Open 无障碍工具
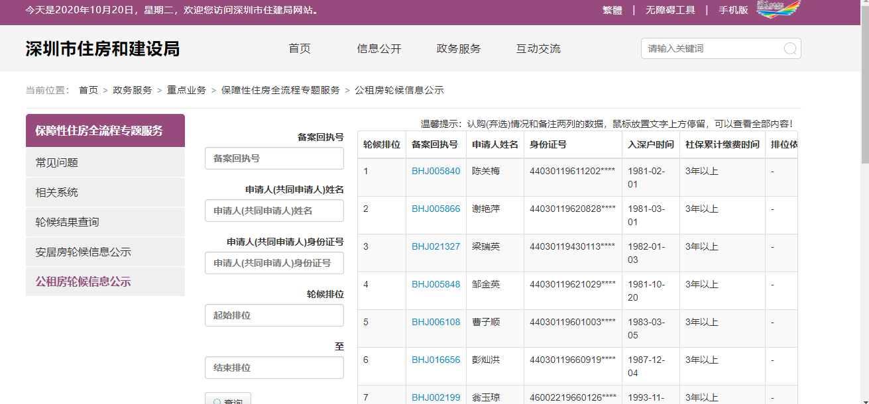Viewport: 869px width, 404px height. coord(670,10)
